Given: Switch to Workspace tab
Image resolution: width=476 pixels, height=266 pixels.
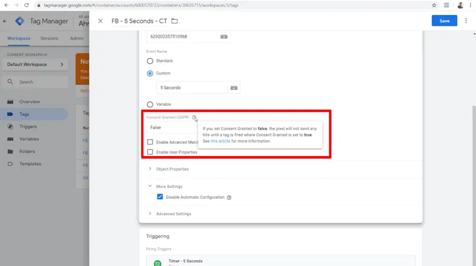Looking at the screenshot, I should (x=19, y=39).
